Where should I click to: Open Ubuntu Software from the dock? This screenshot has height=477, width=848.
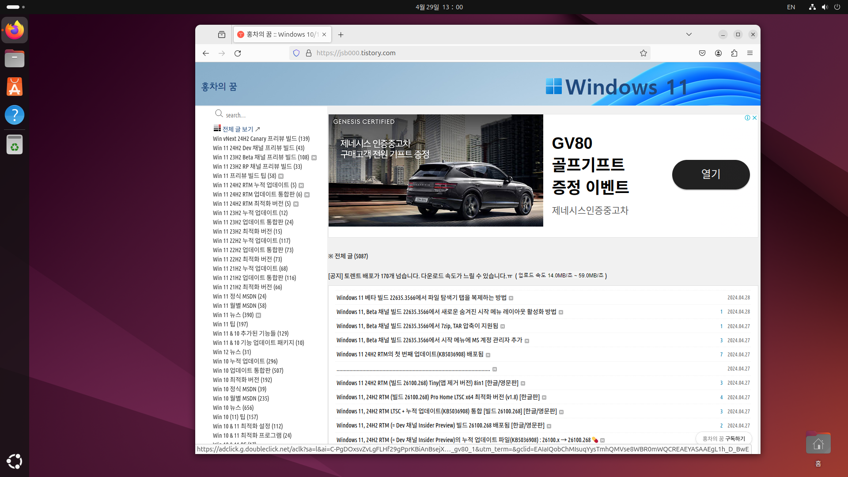15,87
